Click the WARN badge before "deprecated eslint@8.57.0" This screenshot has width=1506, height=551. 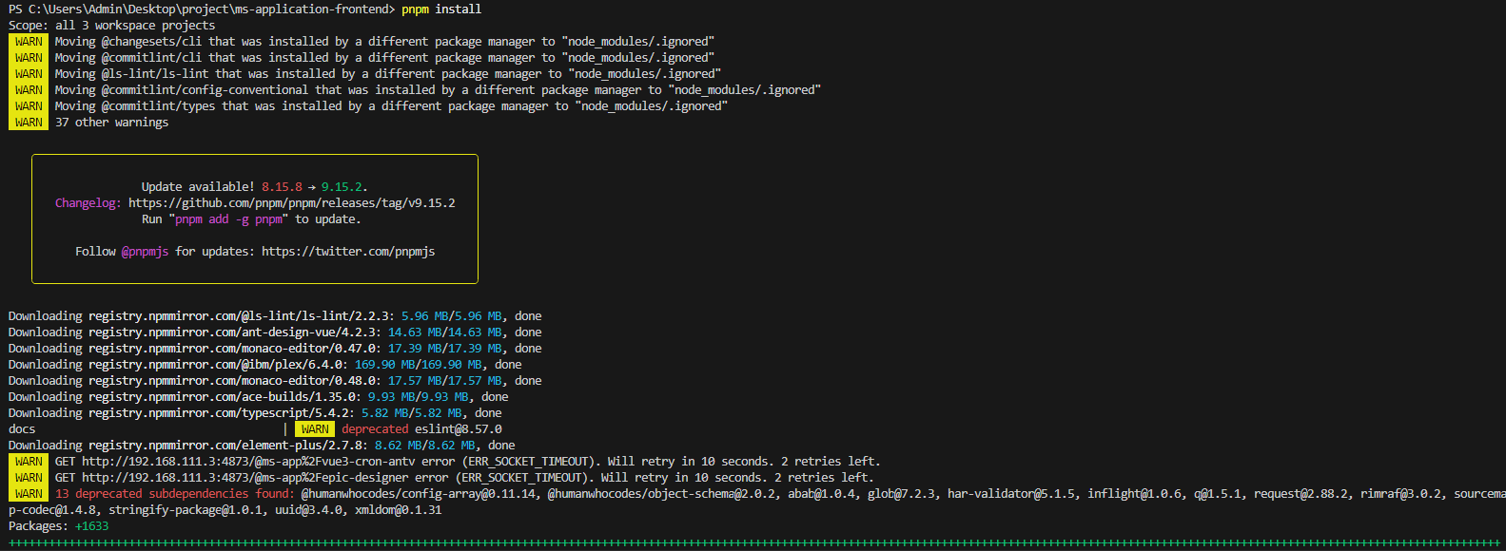[x=315, y=429]
